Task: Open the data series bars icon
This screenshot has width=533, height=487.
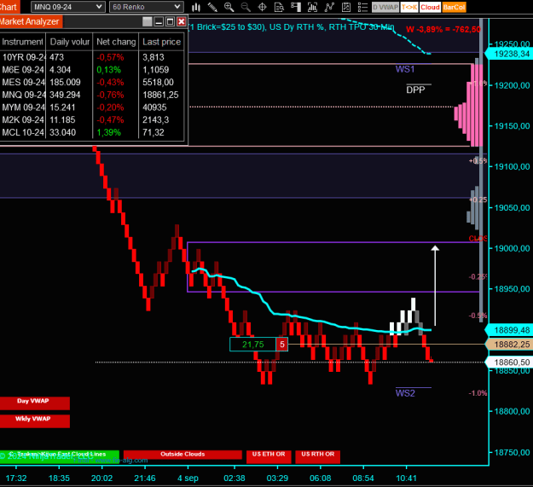Action: 312,7
